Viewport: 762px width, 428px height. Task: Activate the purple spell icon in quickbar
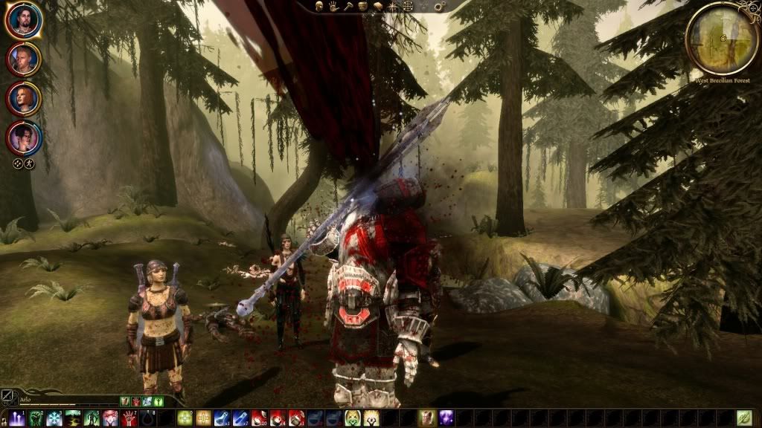pos(445,418)
